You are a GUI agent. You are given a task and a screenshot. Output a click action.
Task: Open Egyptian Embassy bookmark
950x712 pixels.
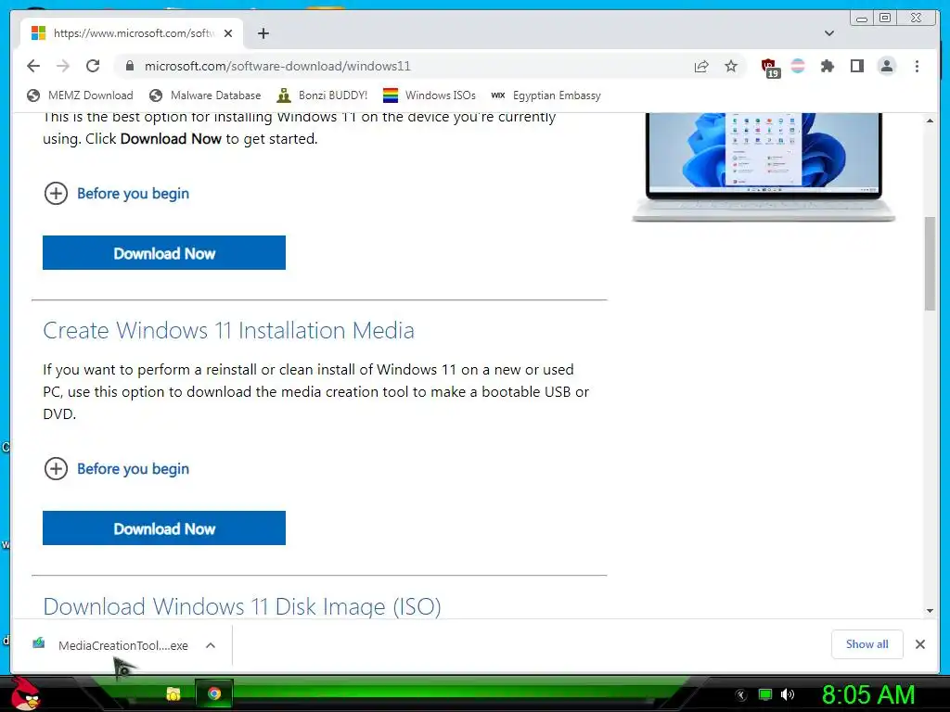click(x=546, y=95)
